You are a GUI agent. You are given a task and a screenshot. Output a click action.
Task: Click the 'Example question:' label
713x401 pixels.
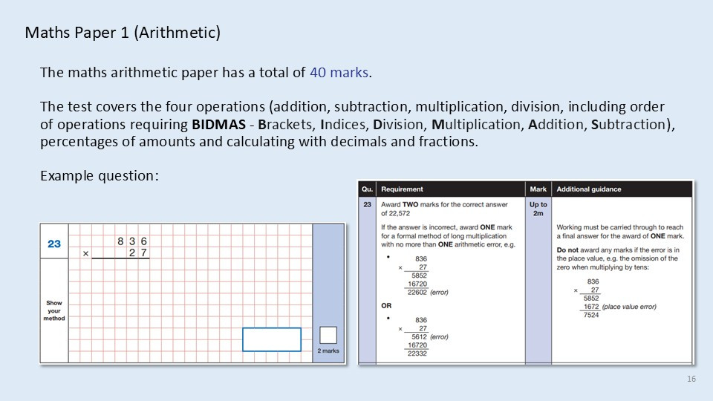99,176
